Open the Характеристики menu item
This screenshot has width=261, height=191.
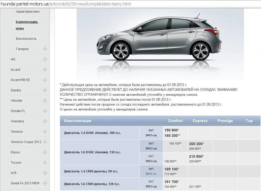(x=27, y=11)
